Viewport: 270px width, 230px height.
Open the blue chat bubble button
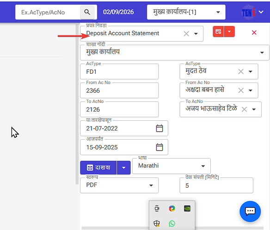click(250, 212)
